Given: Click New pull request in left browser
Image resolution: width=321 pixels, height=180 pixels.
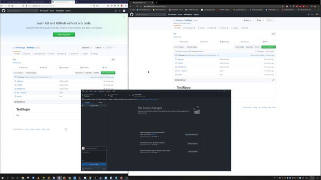Looking at the screenshot, I should 31,73.
